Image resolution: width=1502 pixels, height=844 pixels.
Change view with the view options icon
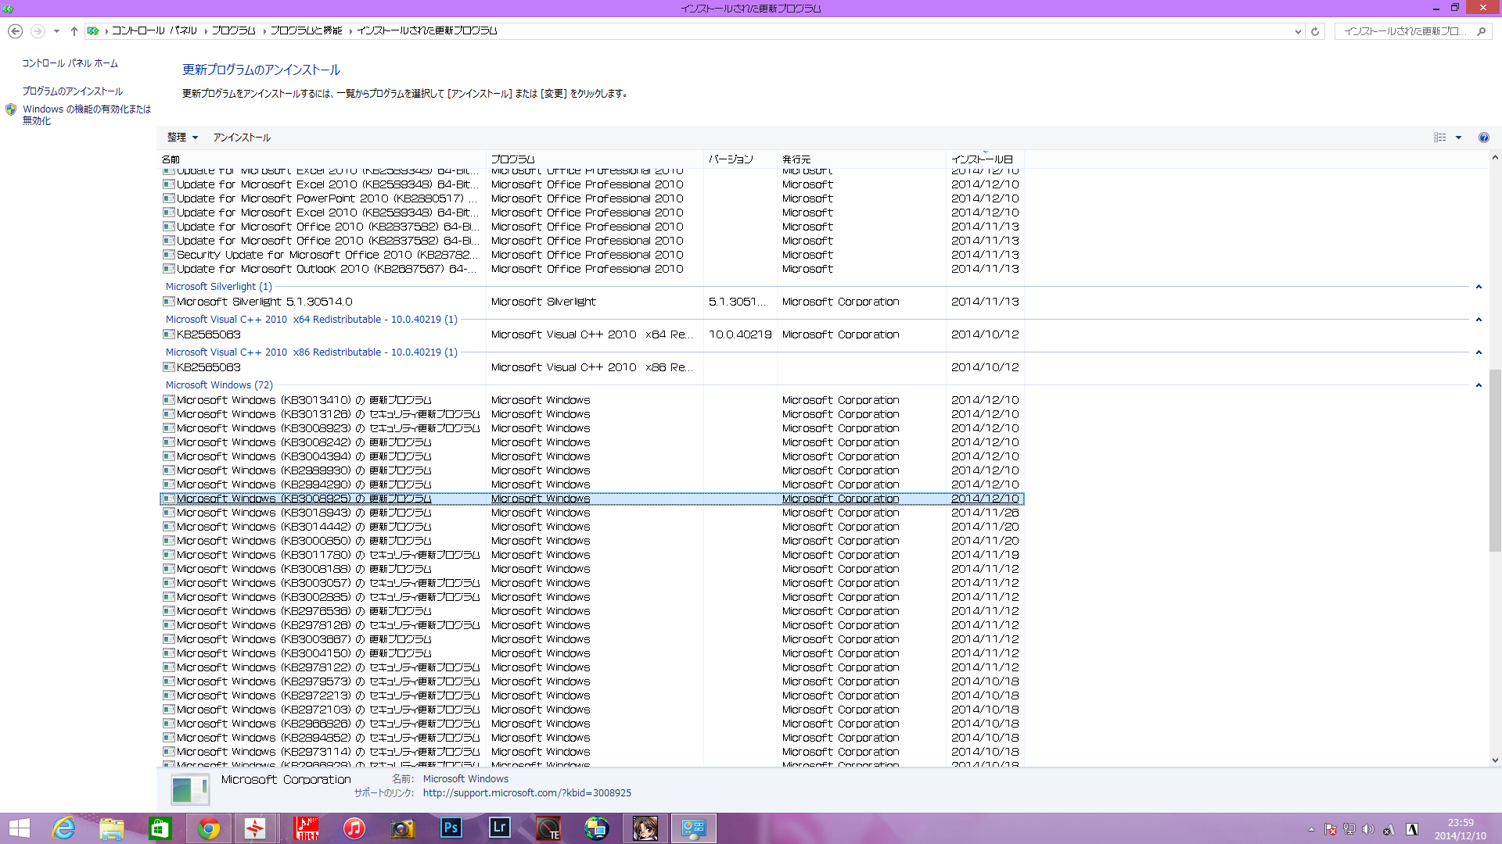pyautogui.click(x=1439, y=138)
